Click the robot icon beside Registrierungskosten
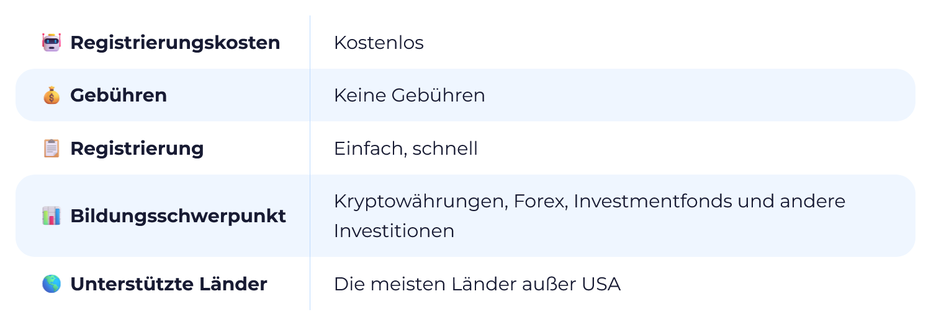 pos(52,43)
